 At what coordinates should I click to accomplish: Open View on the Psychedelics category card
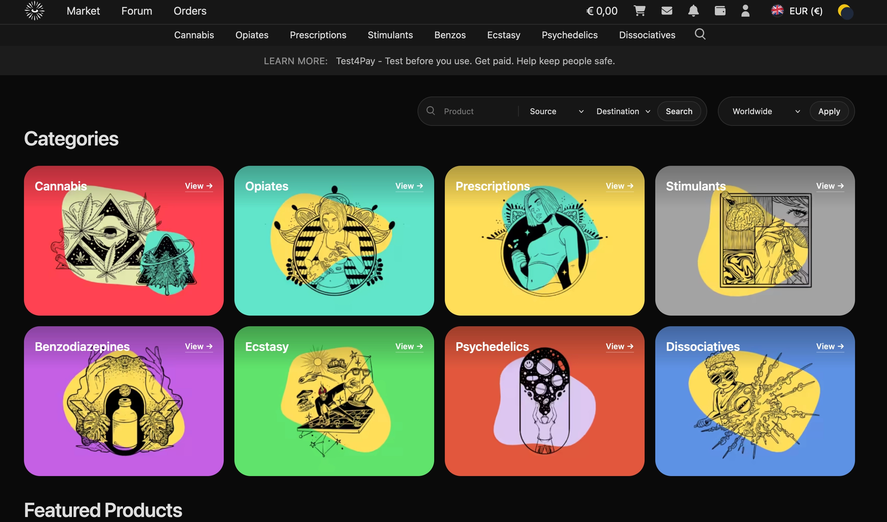[619, 346]
